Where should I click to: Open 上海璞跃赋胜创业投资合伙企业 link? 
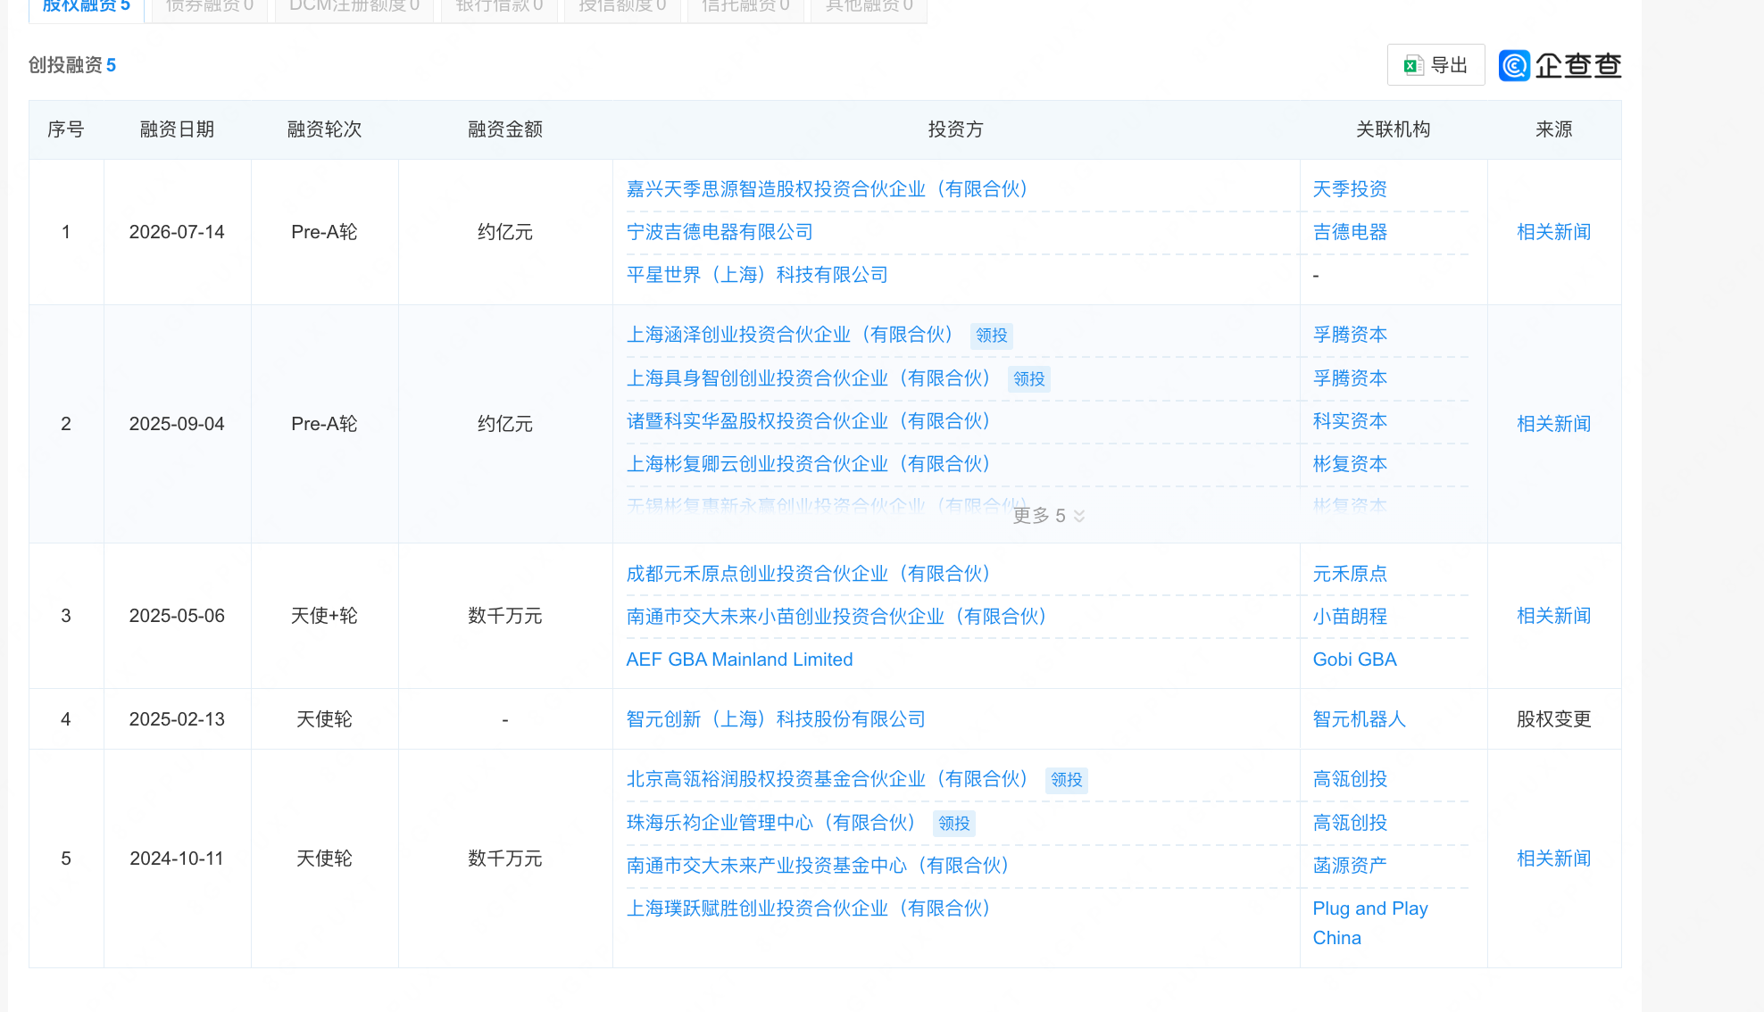click(809, 908)
